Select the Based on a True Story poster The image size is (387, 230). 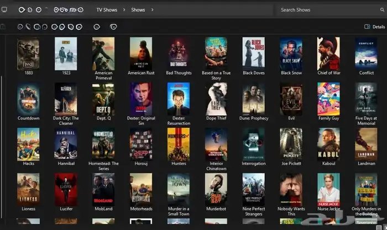[x=216, y=54]
